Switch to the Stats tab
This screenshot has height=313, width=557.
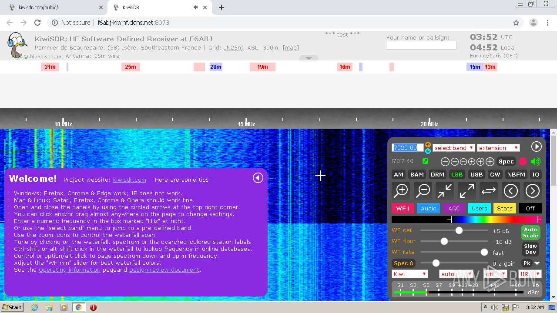(x=505, y=208)
